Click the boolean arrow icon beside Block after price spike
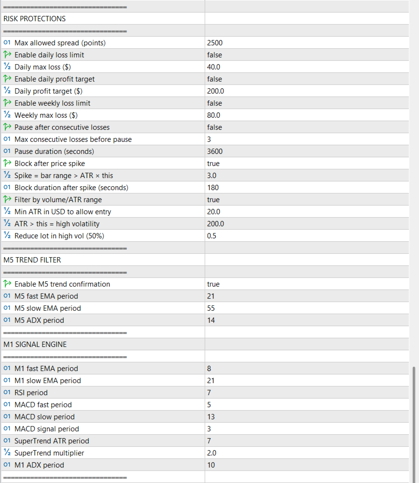 [x=7, y=164]
